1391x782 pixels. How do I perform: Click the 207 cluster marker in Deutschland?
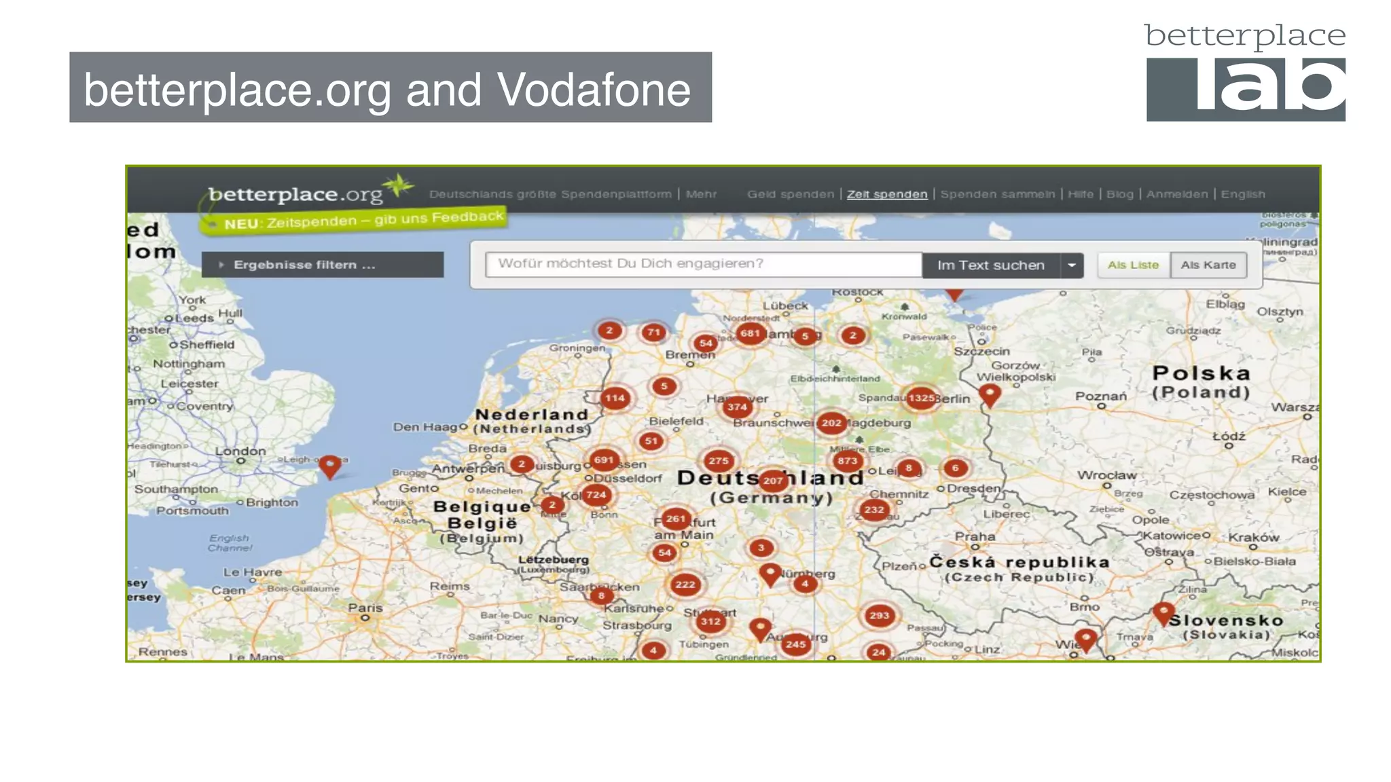click(773, 481)
